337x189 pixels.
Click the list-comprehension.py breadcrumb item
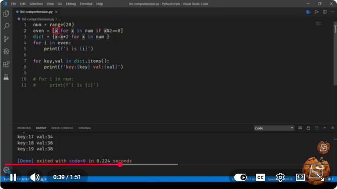(38, 19)
